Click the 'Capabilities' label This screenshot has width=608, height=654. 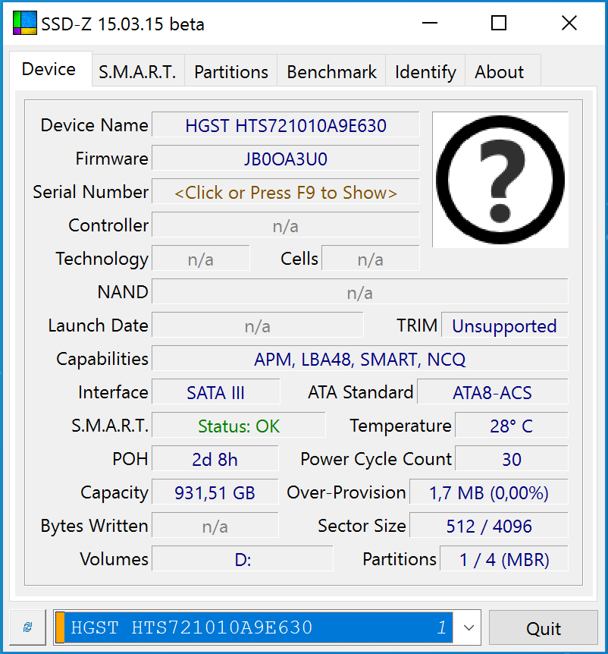pos(102,359)
